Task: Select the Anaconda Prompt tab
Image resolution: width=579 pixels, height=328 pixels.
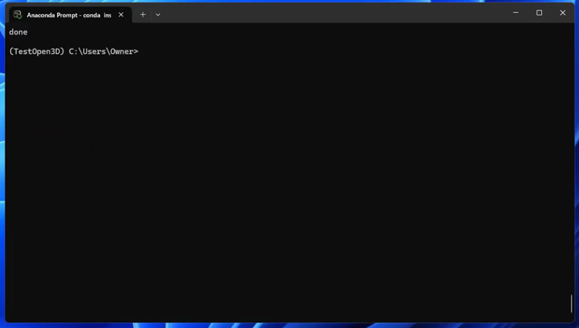Action: pyautogui.click(x=70, y=15)
